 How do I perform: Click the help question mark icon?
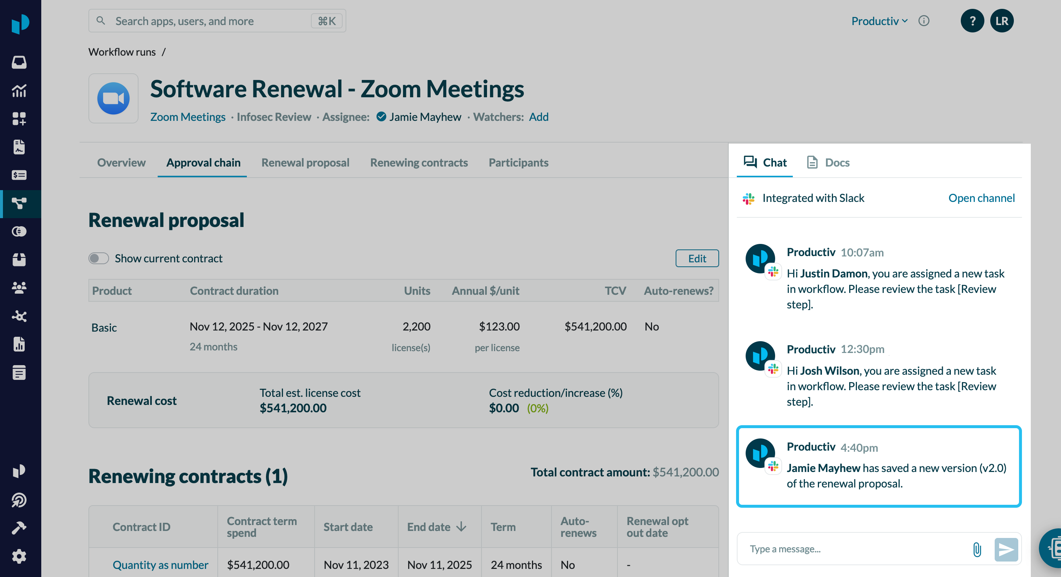pos(972,21)
